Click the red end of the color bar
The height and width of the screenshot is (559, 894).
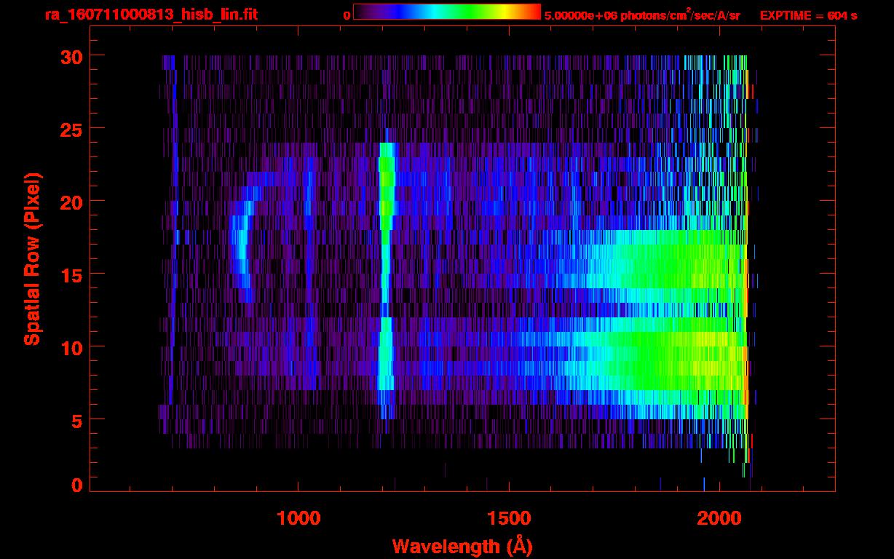[x=533, y=12]
